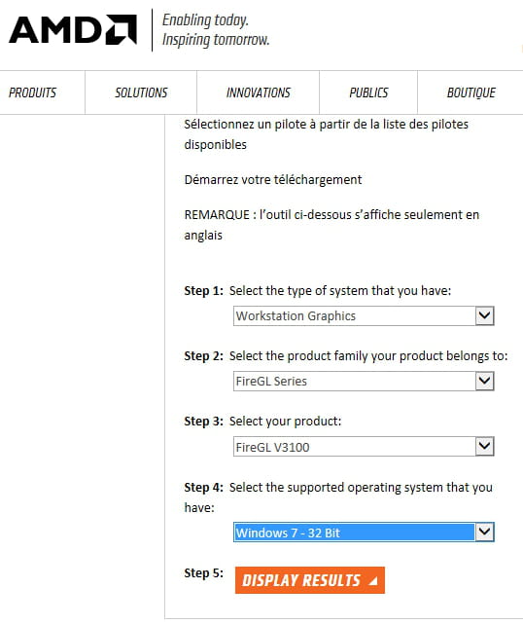Viewport: 523px width, 625px height.
Task: Click the white triangle on Display Results button
Action: tap(373, 581)
